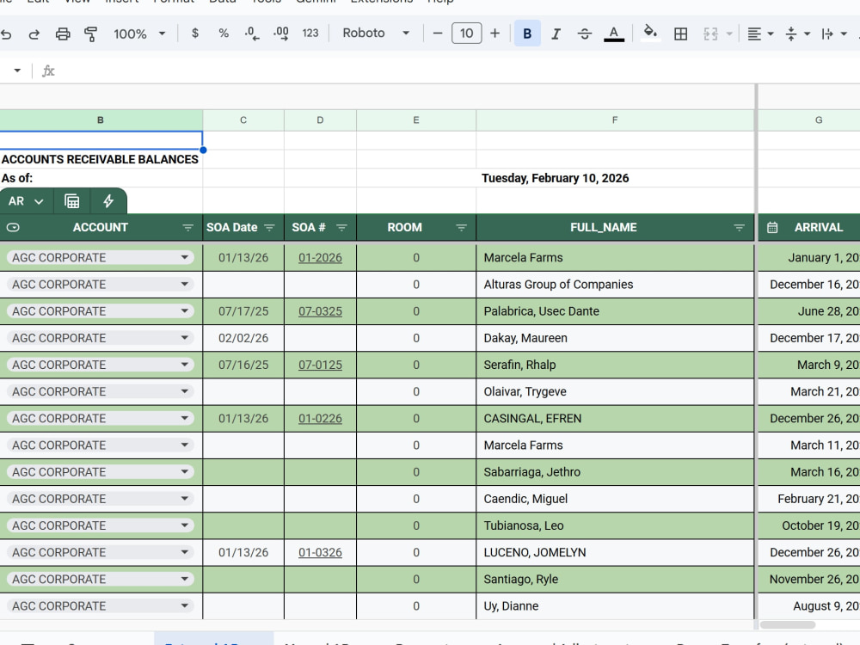
Task: Click the lightning bolt table actions icon
Action: 108,201
